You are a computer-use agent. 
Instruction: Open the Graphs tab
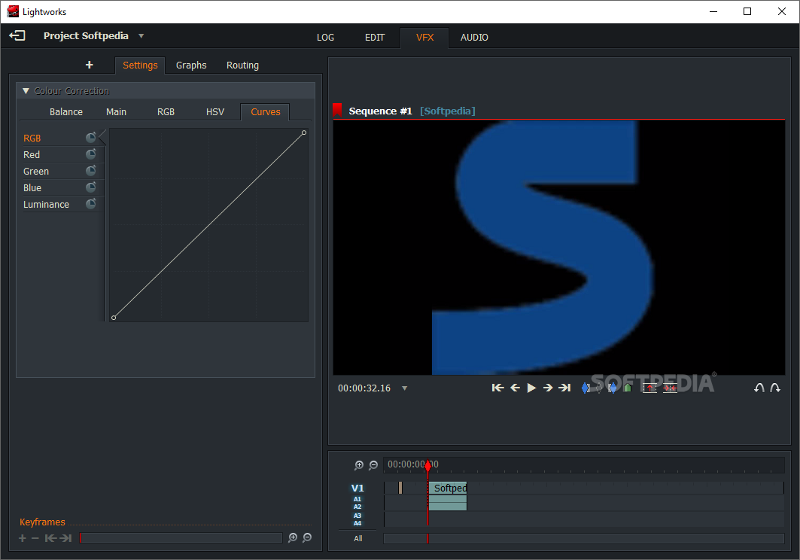[x=191, y=65]
